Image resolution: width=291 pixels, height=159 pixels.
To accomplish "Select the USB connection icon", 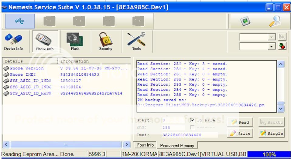I will [20, 21].
